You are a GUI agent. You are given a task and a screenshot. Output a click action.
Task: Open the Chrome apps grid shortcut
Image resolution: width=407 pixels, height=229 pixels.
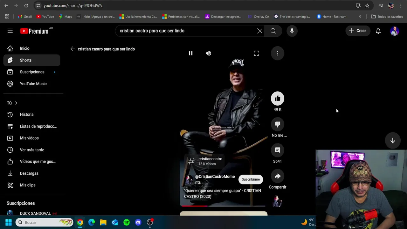click(7, 17)
